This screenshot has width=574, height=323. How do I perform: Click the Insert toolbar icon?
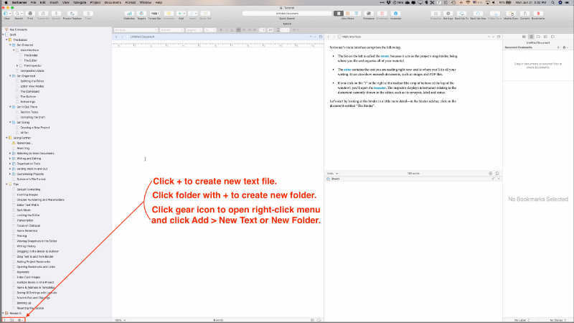coord(192,14)
